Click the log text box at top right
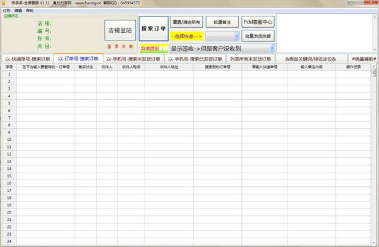 pos(325,33)
